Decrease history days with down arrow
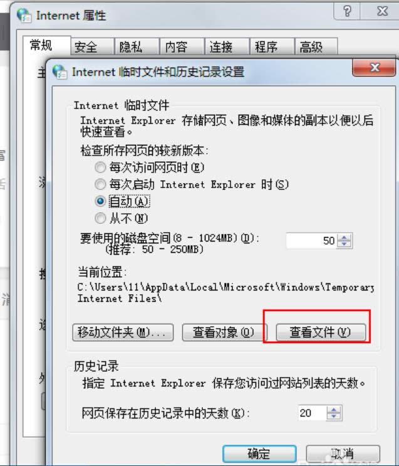The width and height of the screenshot is (399, 466). (x=334, y=416)
